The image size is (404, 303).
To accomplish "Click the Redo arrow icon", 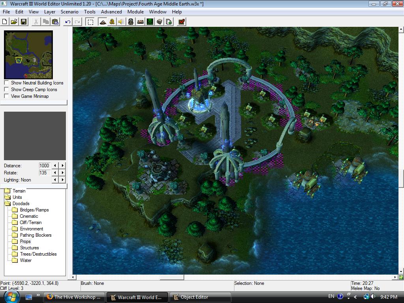I will 77,22.
